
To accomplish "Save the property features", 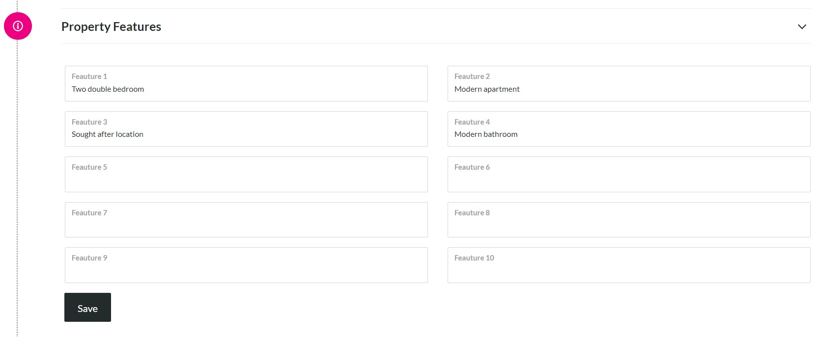I will click(x=87, y=308).
